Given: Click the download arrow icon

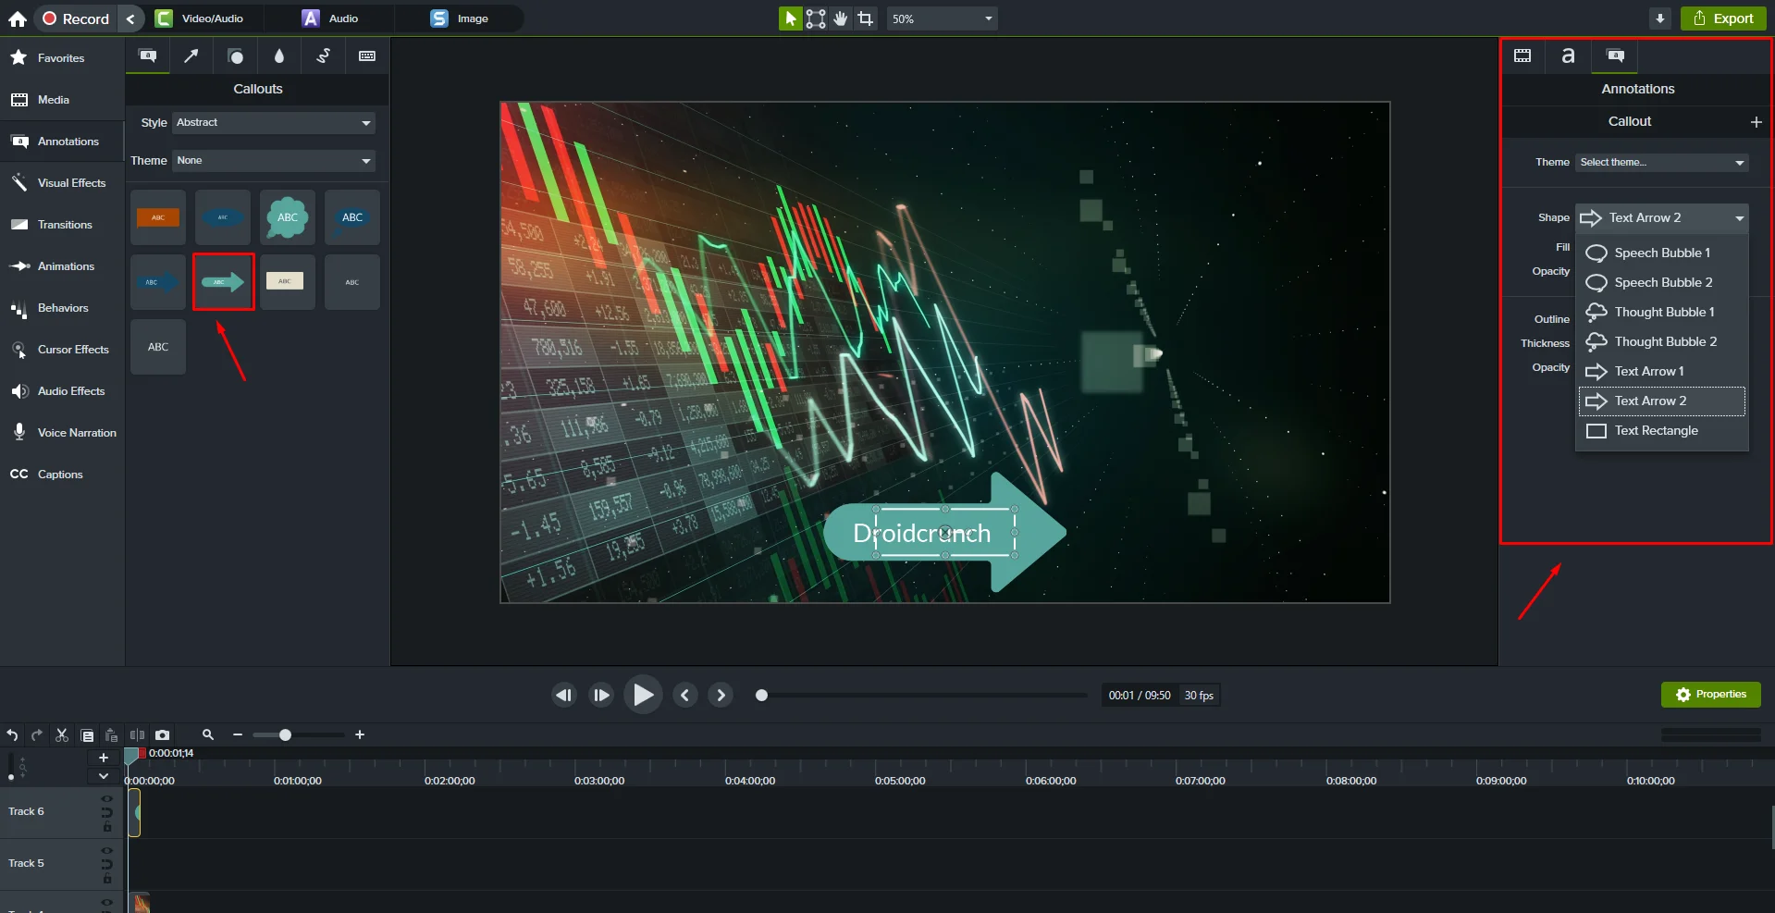Looking at the screenshot, I should coord(1659,19).
